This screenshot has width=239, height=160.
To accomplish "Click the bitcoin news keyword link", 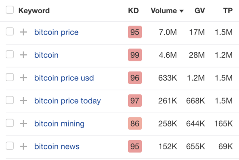I will 57,146.
